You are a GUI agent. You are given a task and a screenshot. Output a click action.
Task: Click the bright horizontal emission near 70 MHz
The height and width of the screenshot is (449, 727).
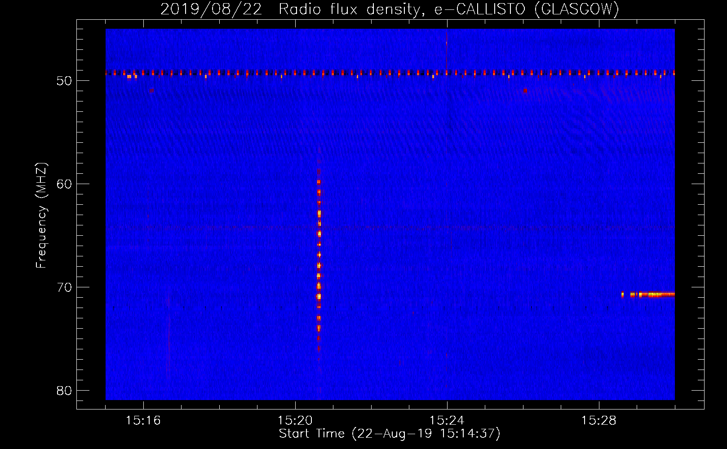click(648, 295)
